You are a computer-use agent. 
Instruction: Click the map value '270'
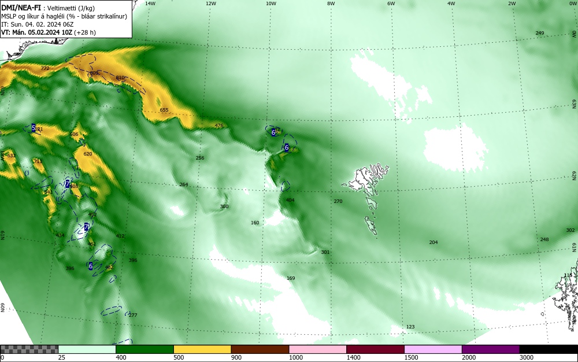click(x=338, y=202)
